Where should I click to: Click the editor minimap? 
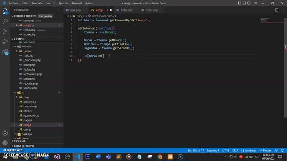tap(272, 21)
